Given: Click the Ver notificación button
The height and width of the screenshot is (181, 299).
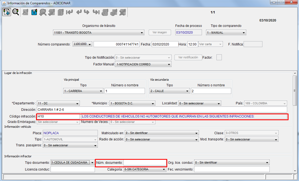Looking at the screenshot, I should [188, 57].
